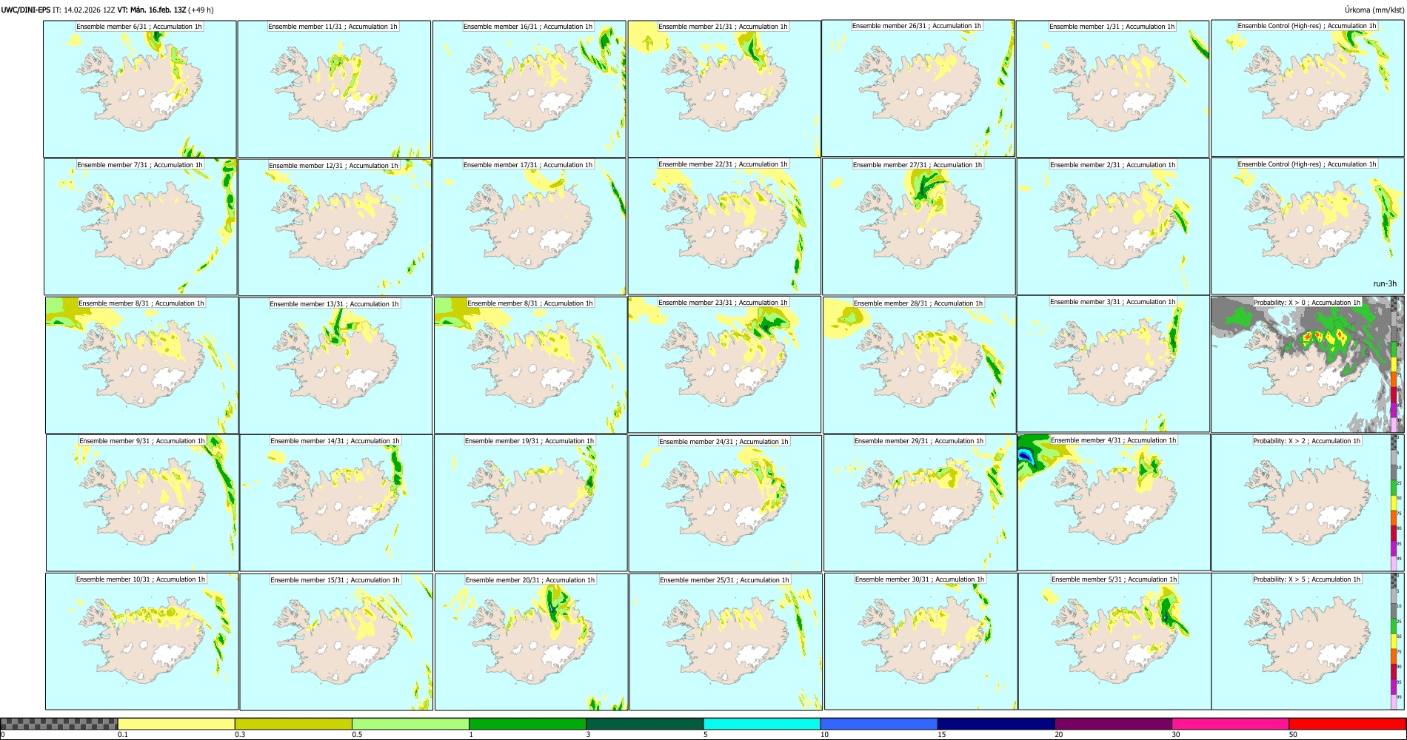The height and width of the screenshot is (740, 1407).
Task: Select the red 50+ legend swatch
Action: coord(1347,724)
